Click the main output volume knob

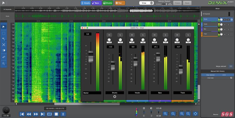(x=6, y=111)
